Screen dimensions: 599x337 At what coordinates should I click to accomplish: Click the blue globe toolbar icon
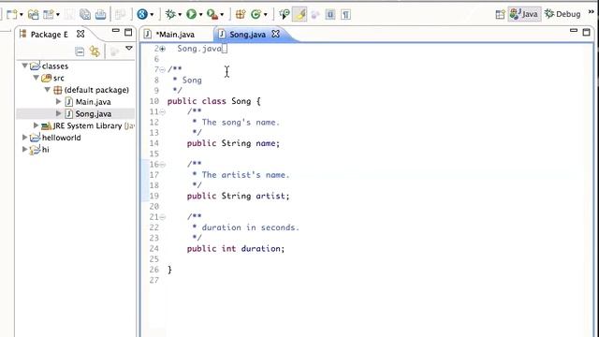pyautogui.click(x=142, y=15)
